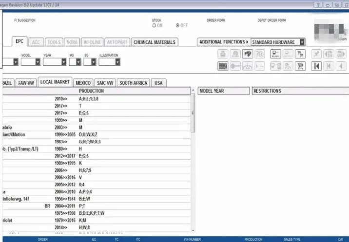The image size is (349, 242).
Task: Click the greyed skip-back bar arrow icon
Action: coord(329,66)
